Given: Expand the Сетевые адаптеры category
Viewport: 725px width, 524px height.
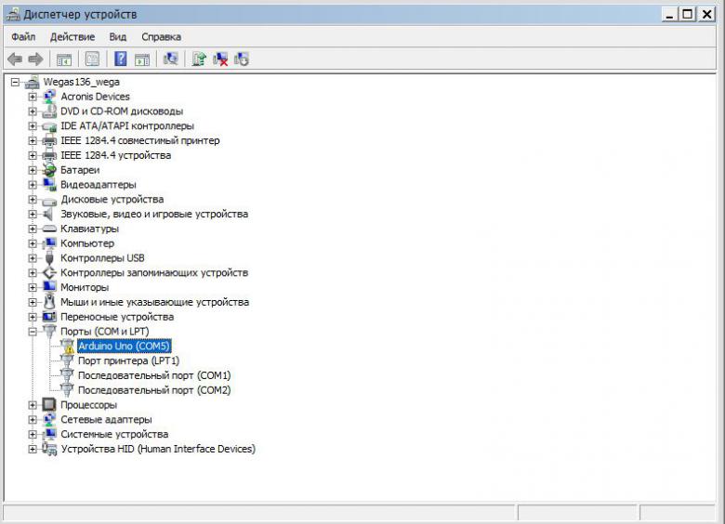Looking at the screenshot, I should 33,420.
